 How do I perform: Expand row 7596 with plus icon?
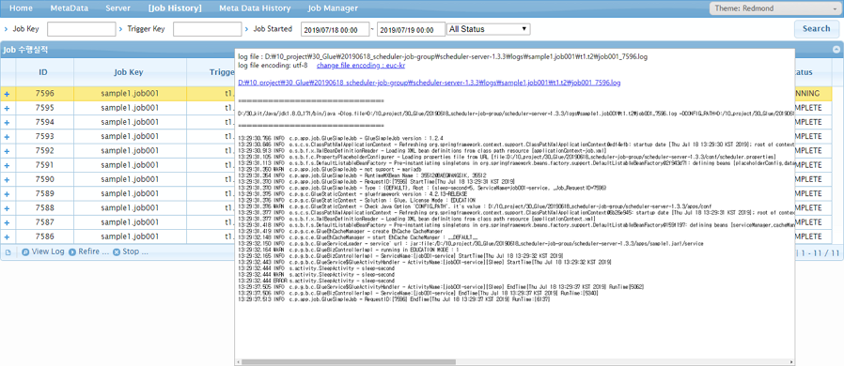[x=7, y=94]
